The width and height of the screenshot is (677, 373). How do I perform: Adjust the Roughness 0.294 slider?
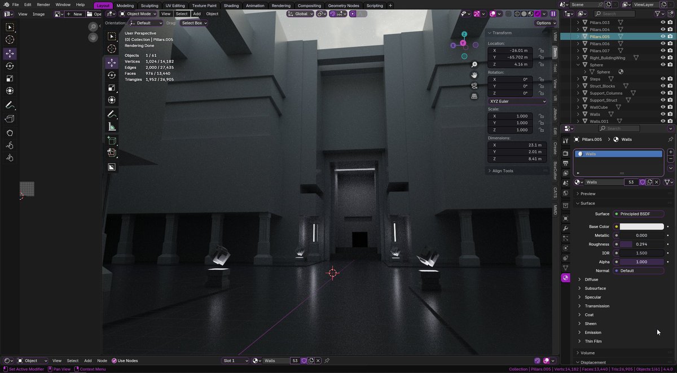click(641, 244)
